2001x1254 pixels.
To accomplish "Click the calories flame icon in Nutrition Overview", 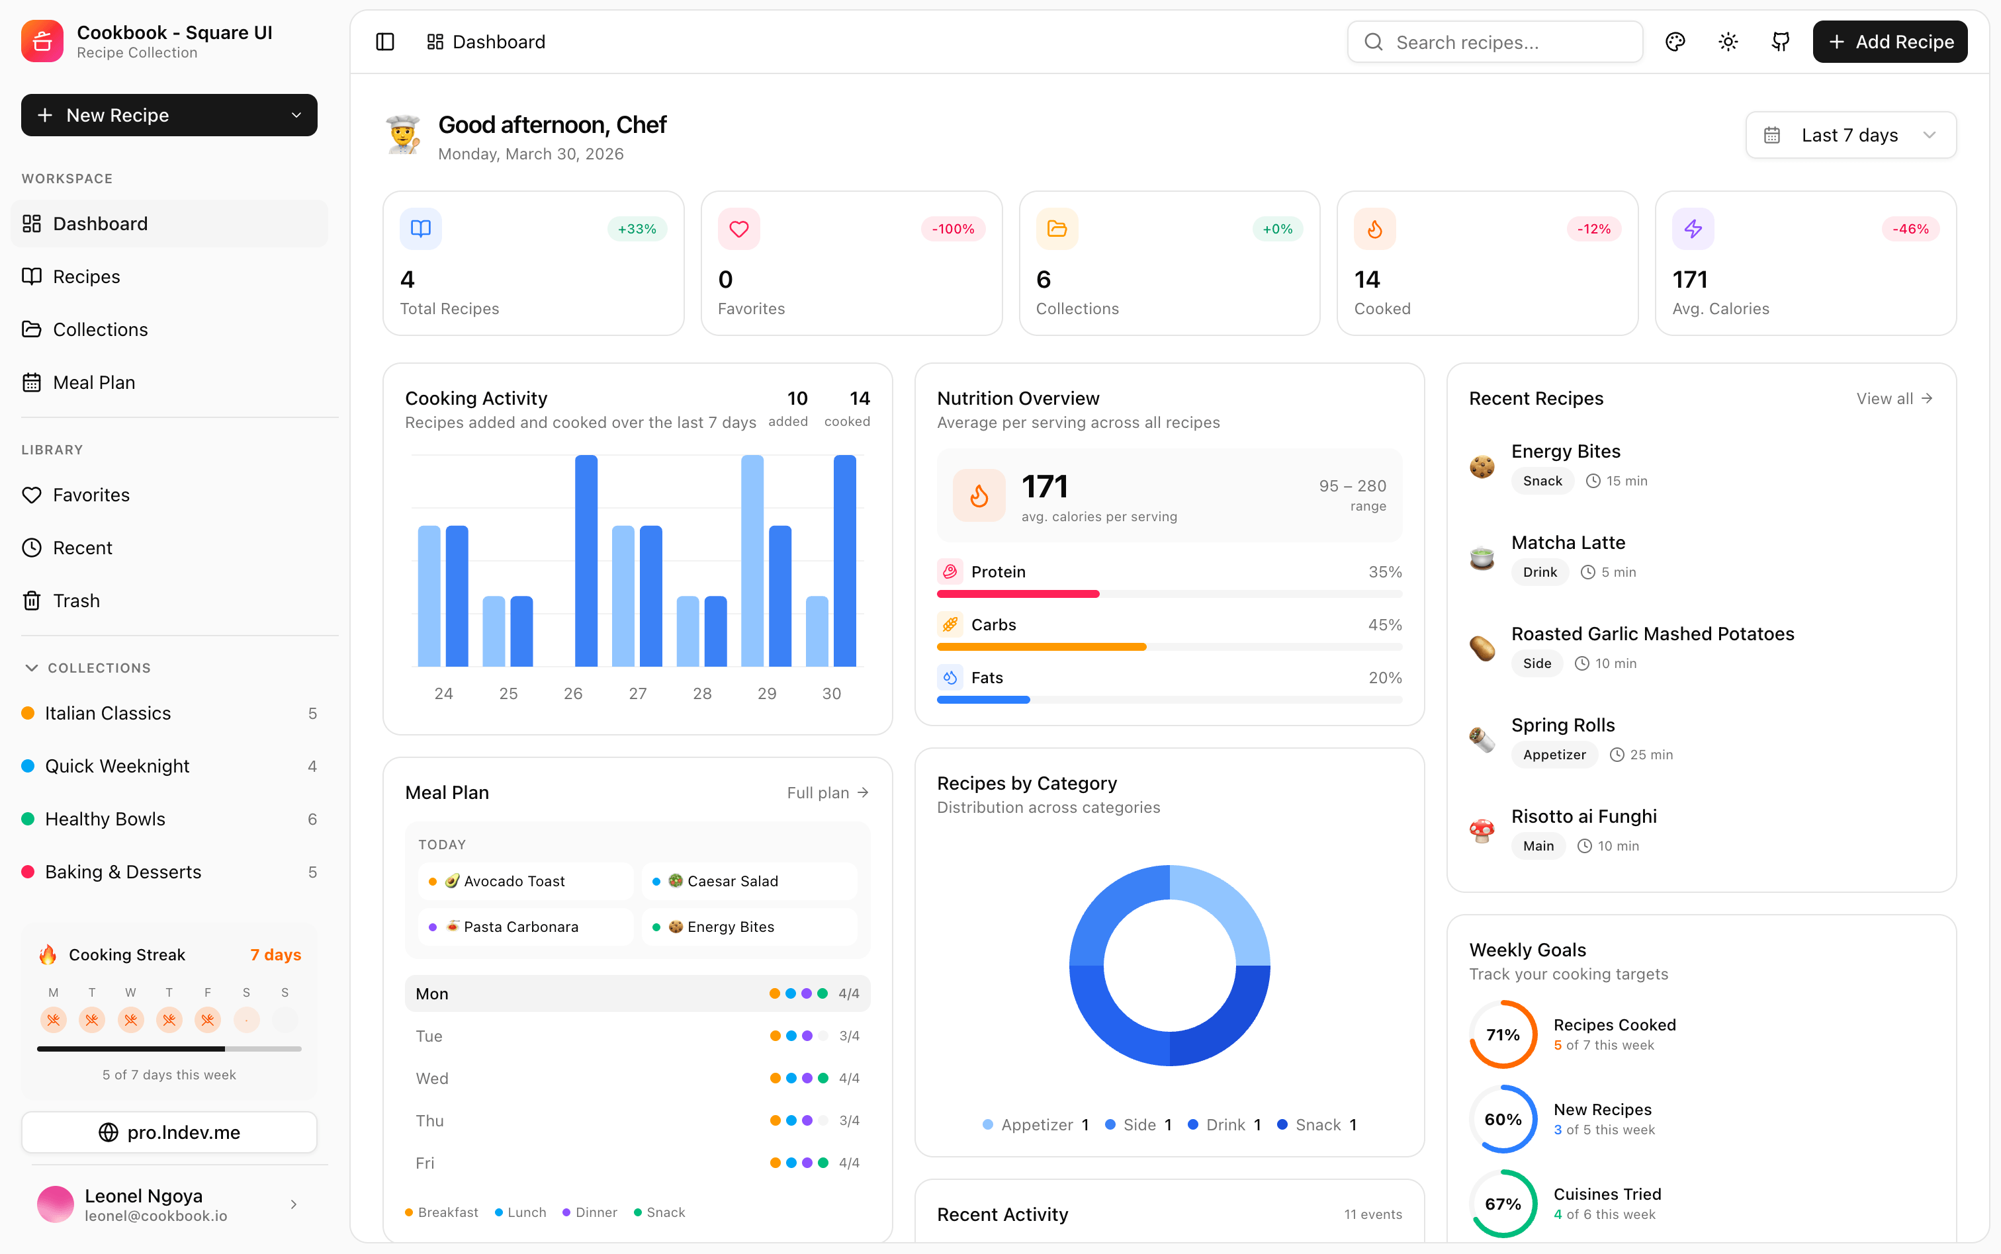I will coord(979,495).
